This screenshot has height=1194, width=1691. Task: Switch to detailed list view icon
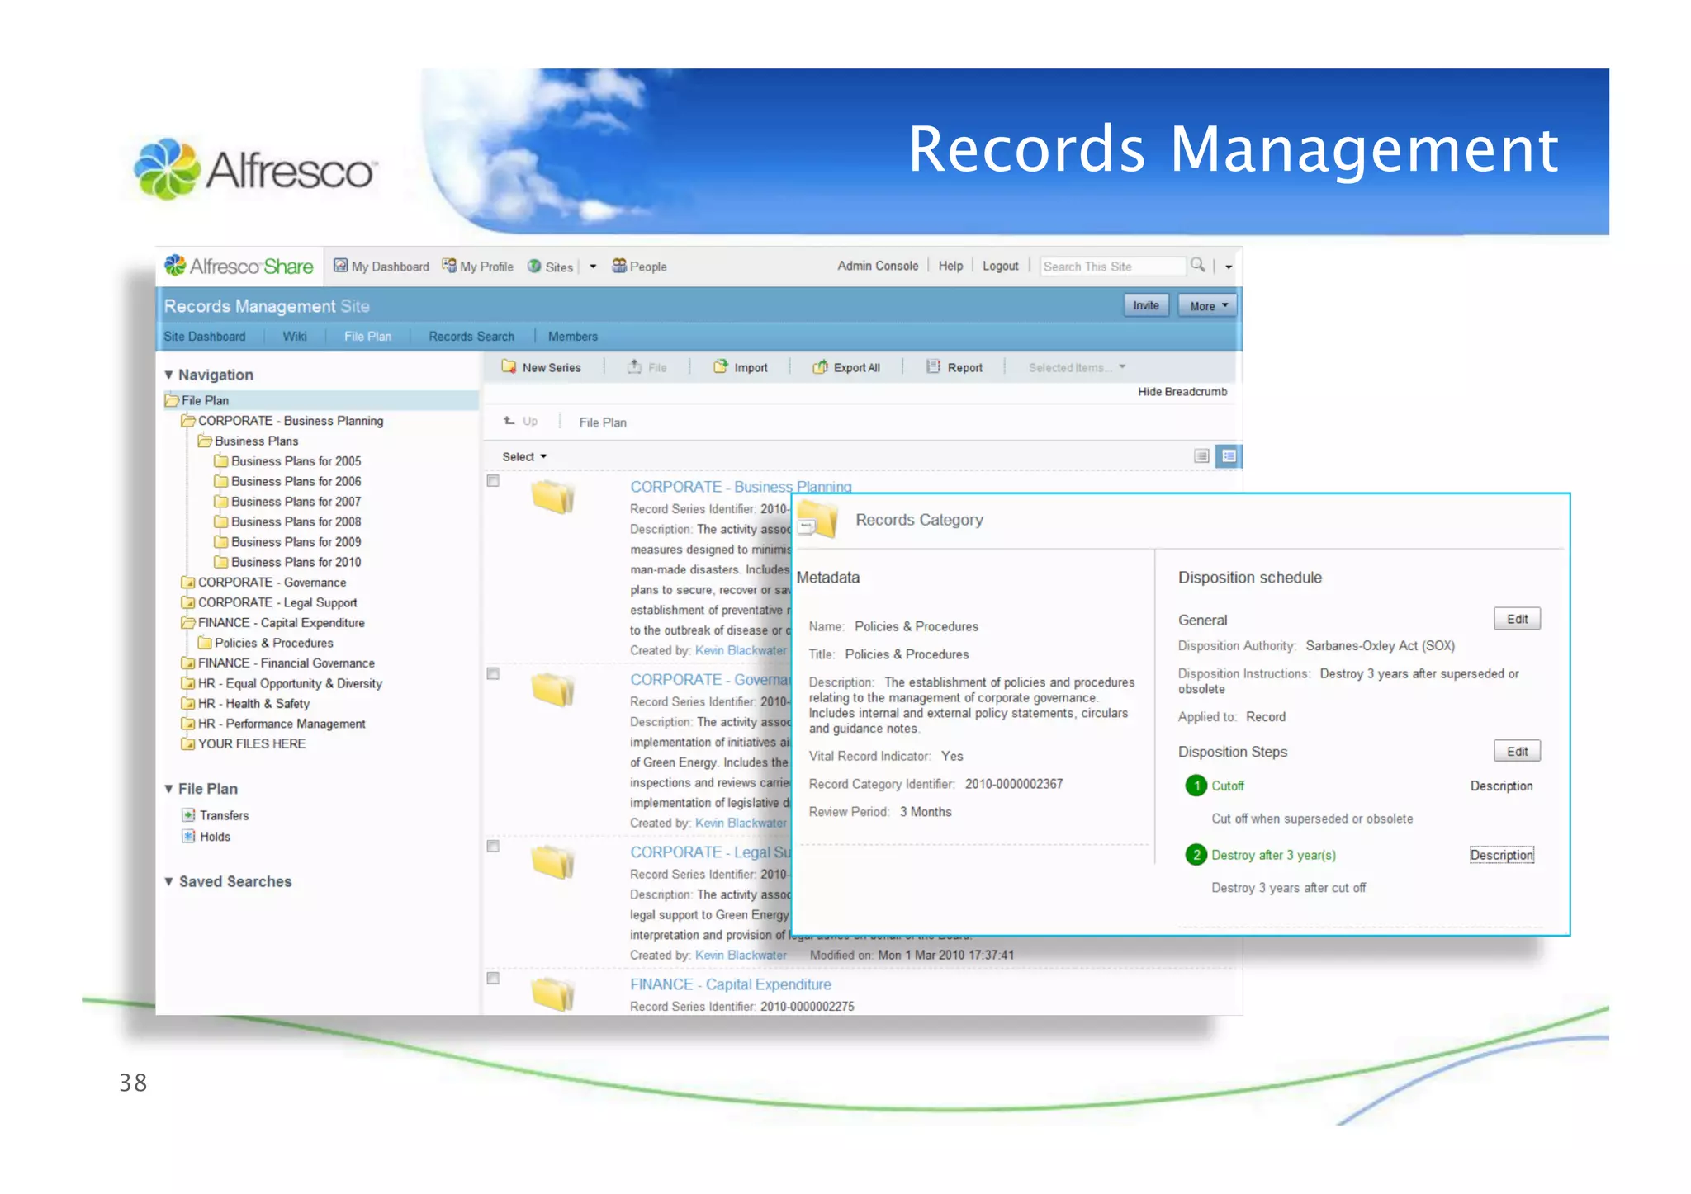pos(1229,455)
